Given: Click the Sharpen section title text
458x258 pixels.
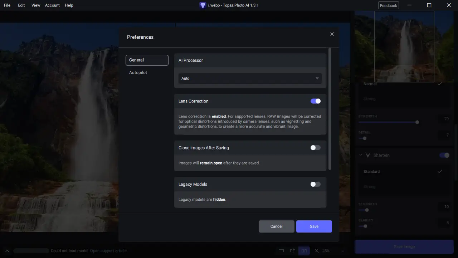Looking at the screenshot, I should tap(381, 155).
